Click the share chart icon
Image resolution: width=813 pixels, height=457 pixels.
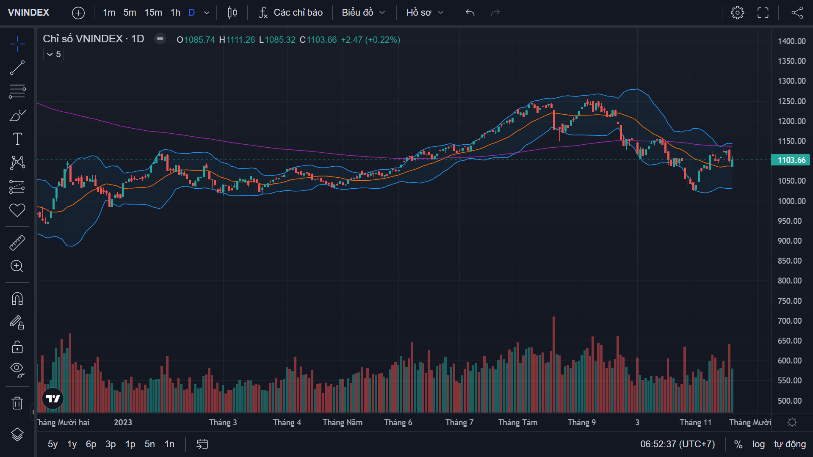797,13
